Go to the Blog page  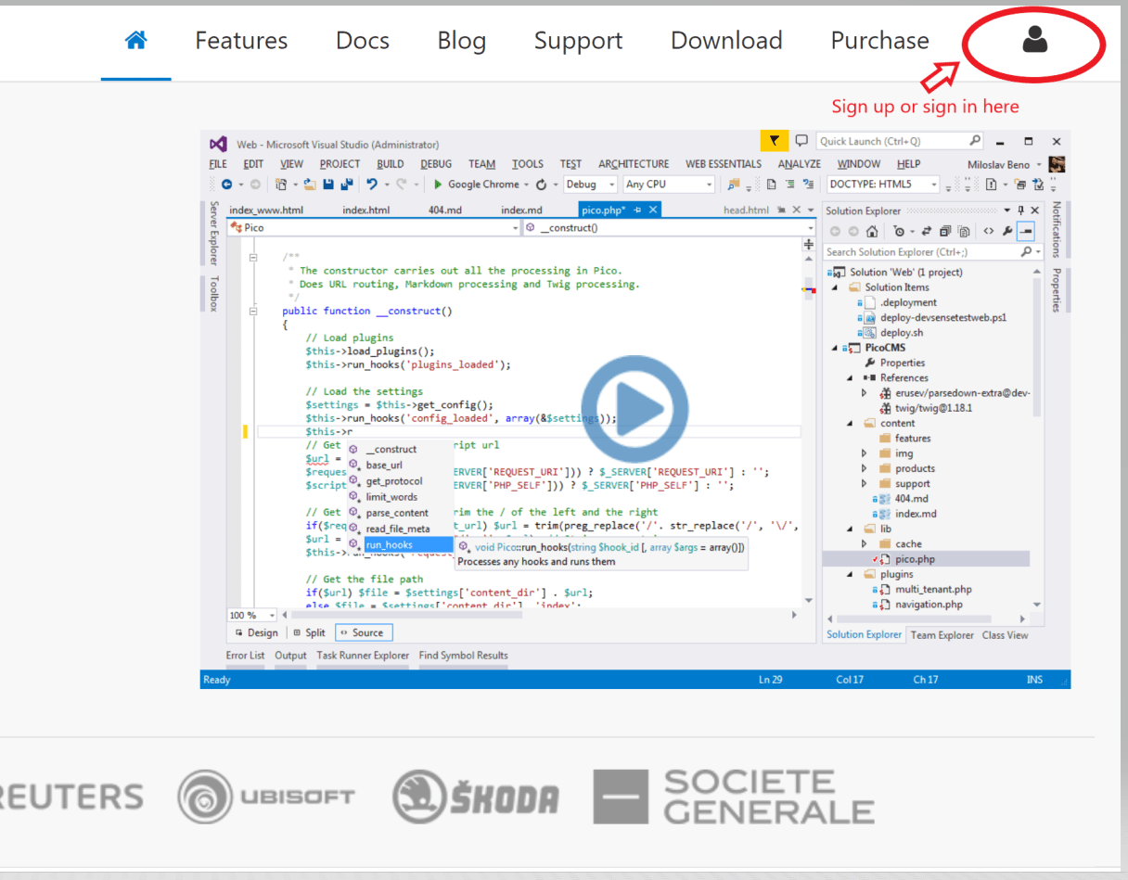click(462, 41)
